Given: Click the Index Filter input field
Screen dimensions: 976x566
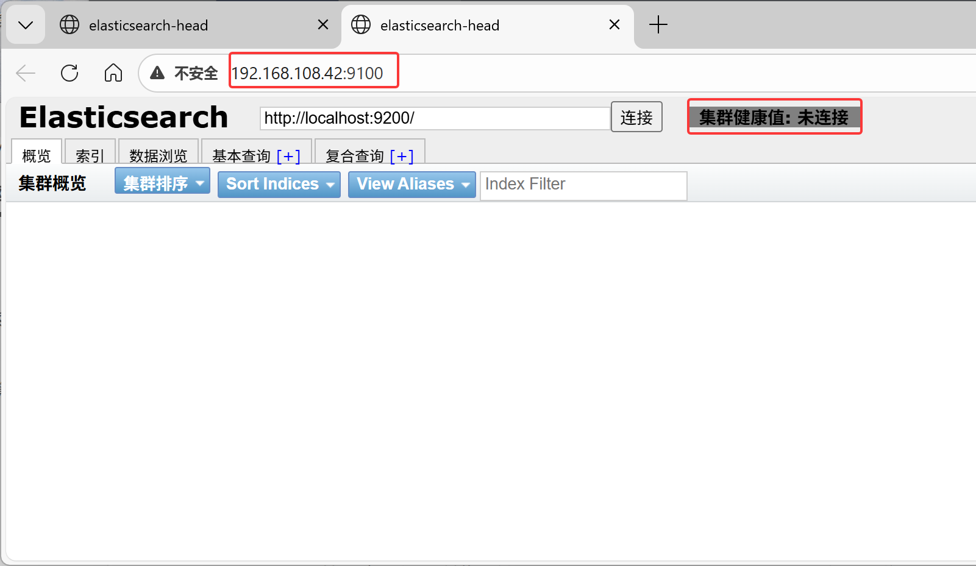Looking at the screenshot, I should (583, 185).
